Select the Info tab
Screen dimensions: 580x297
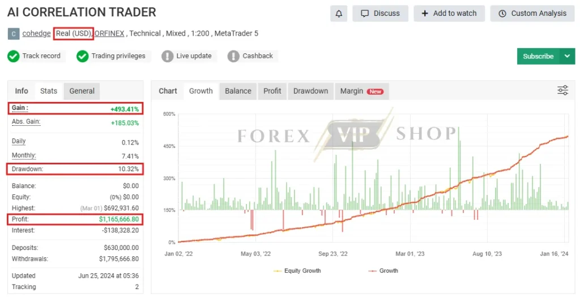point(22,91)
